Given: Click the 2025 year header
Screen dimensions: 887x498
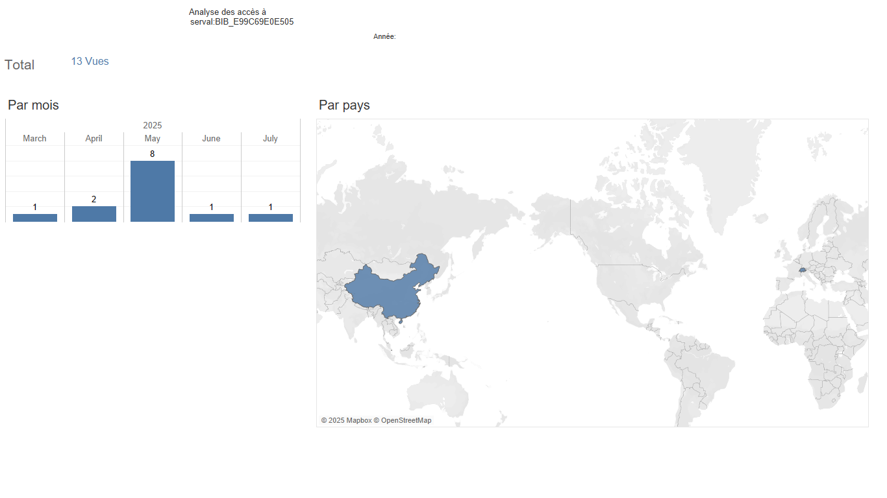Looking at the screenshot, I should 153,125.
